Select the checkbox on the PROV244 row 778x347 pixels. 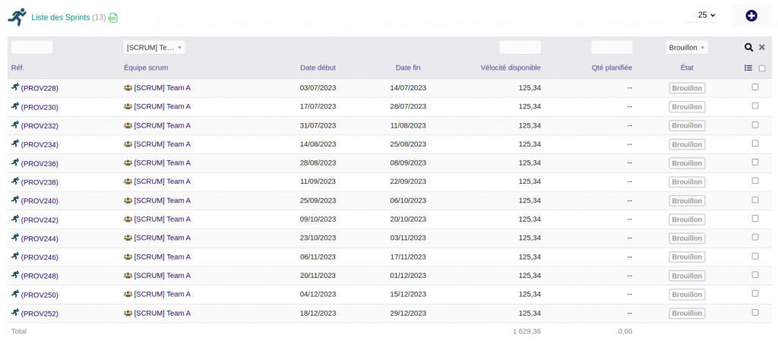(754, 238)
